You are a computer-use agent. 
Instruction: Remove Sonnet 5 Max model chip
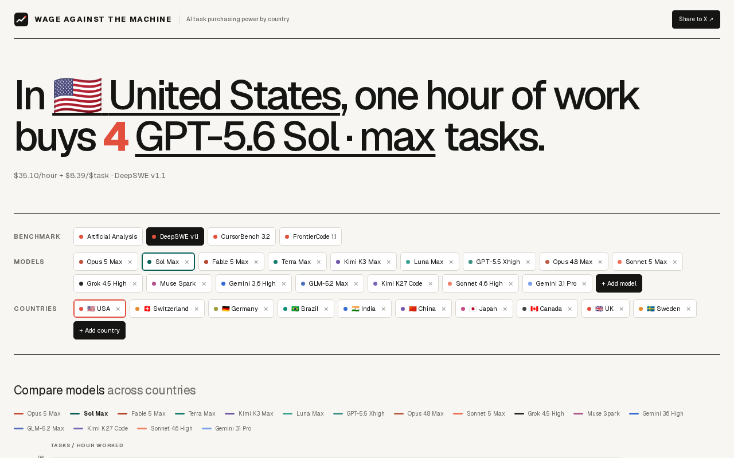click(675, 262)
